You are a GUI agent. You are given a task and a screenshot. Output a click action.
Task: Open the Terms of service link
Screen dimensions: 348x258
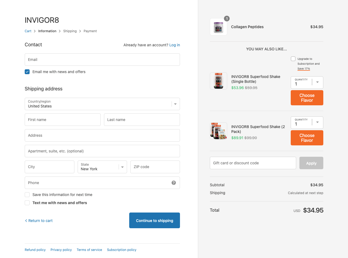pyautogui.click(x=89, y=250)
